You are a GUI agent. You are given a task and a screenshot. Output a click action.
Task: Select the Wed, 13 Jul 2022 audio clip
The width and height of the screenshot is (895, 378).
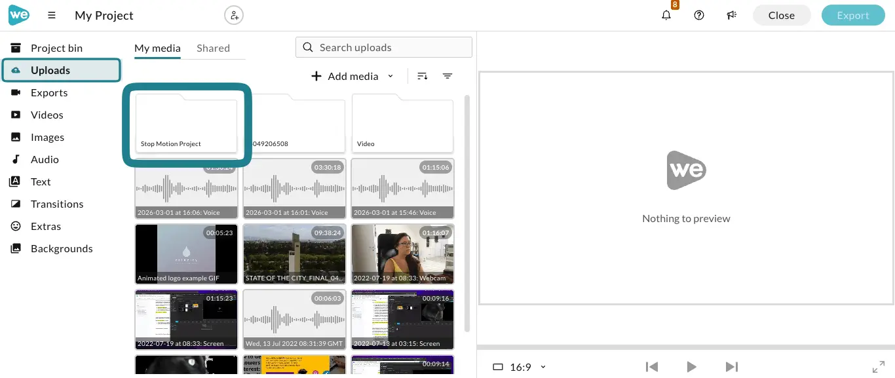[294, 320]
